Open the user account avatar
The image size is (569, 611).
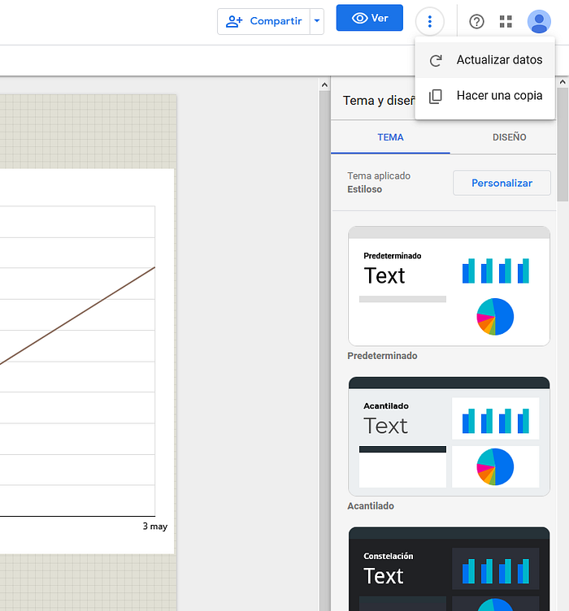[x=539, y=21]
